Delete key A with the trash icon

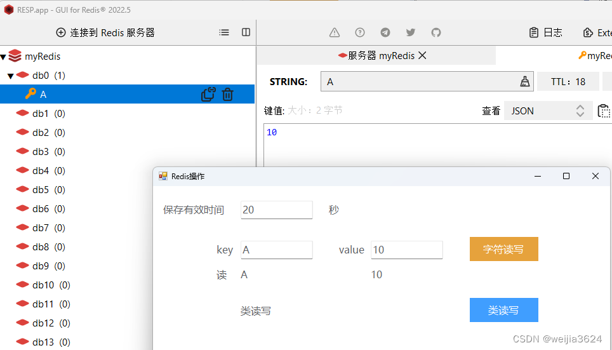(x=227, y=94)
